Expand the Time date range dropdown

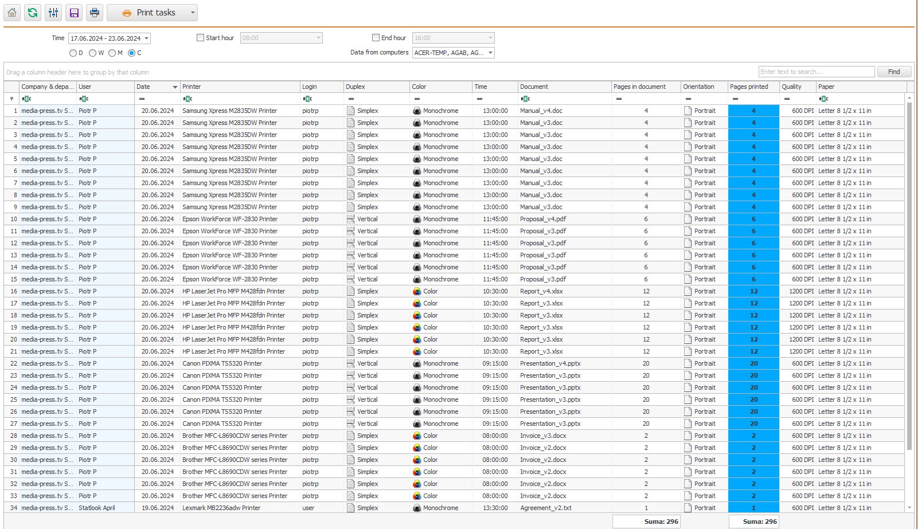(147, 38)
